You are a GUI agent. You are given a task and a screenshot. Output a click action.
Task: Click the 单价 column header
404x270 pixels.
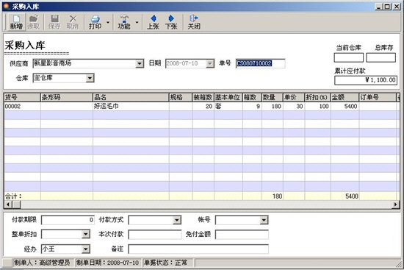click(294, 97)
